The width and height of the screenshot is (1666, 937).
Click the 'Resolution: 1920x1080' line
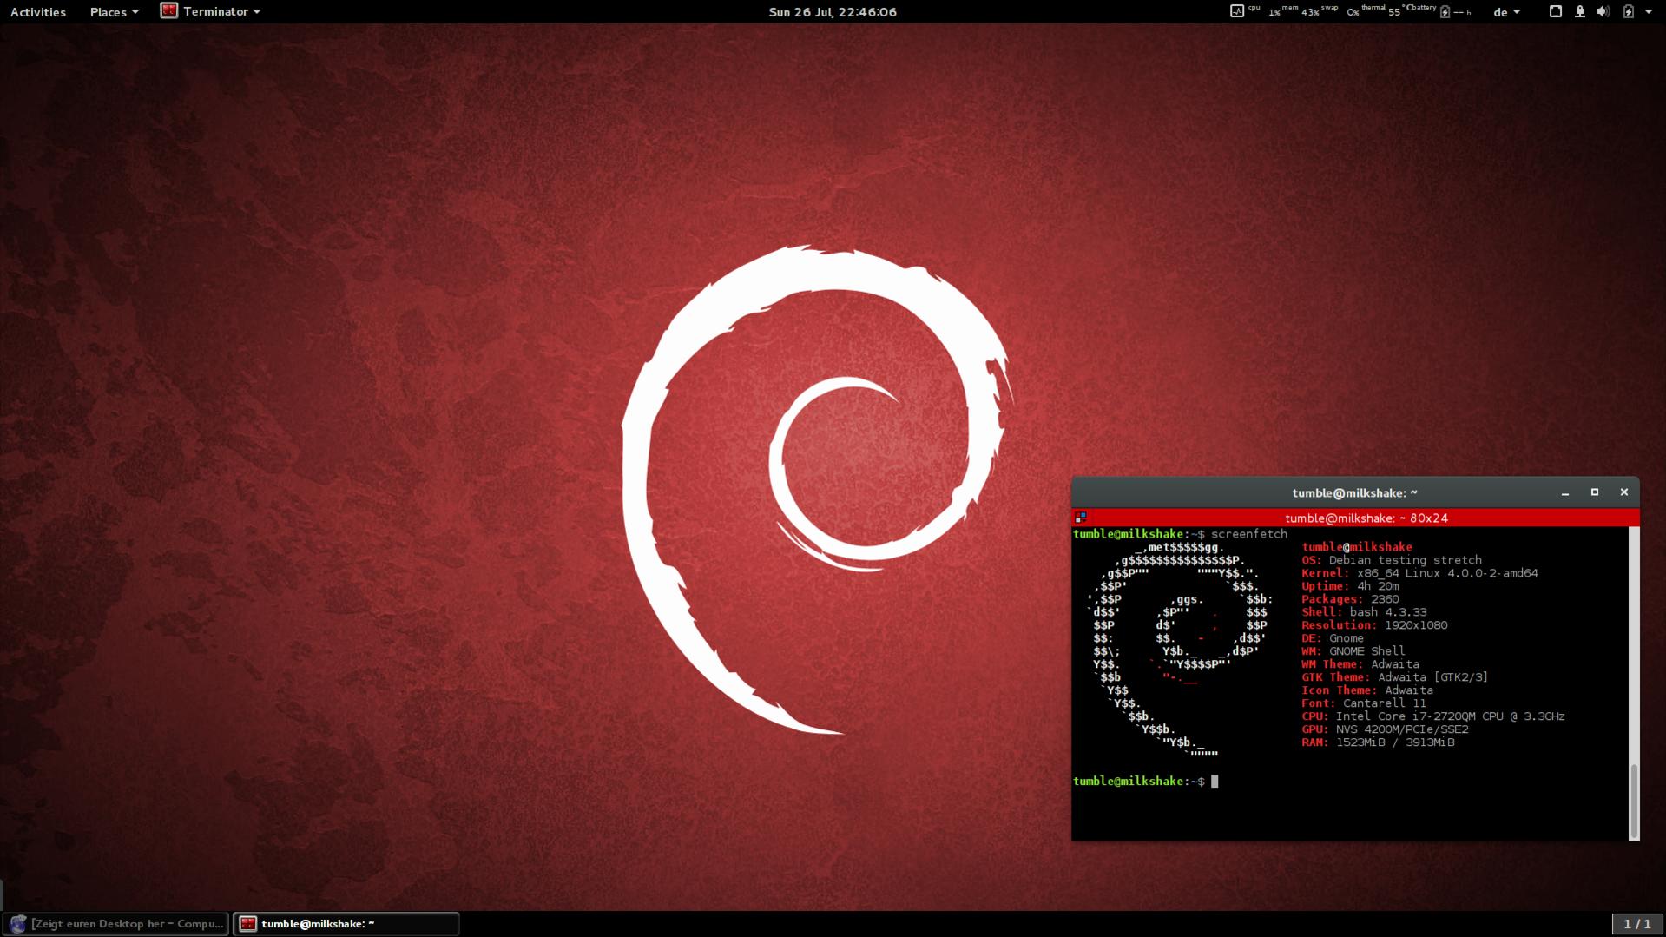[x=1374, y=625]
